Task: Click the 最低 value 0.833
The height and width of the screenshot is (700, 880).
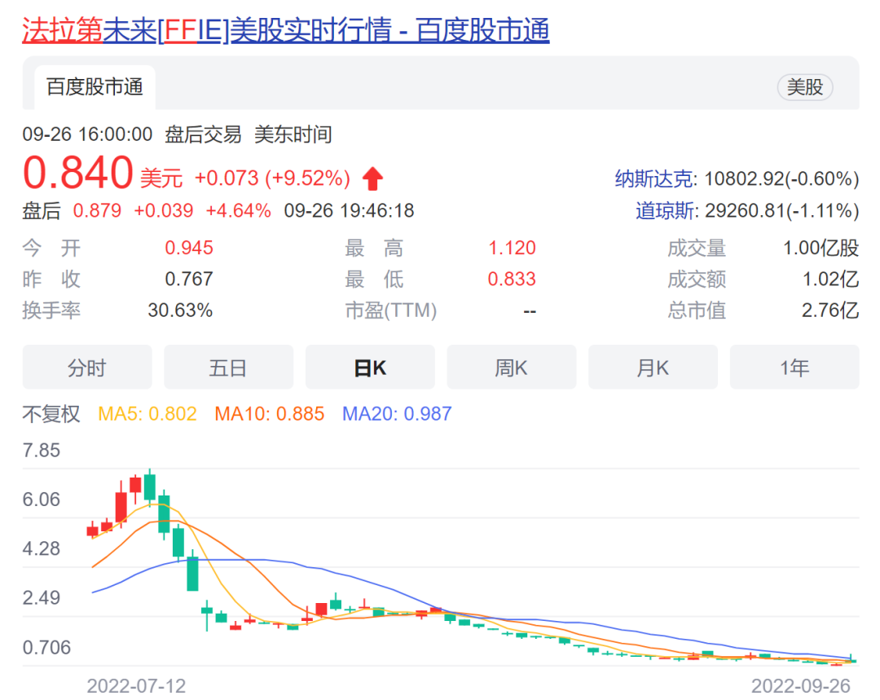Action: pyautogui.click(x=512, y=279)
